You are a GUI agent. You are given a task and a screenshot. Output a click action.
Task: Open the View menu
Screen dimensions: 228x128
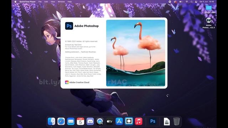pos(53,2)
